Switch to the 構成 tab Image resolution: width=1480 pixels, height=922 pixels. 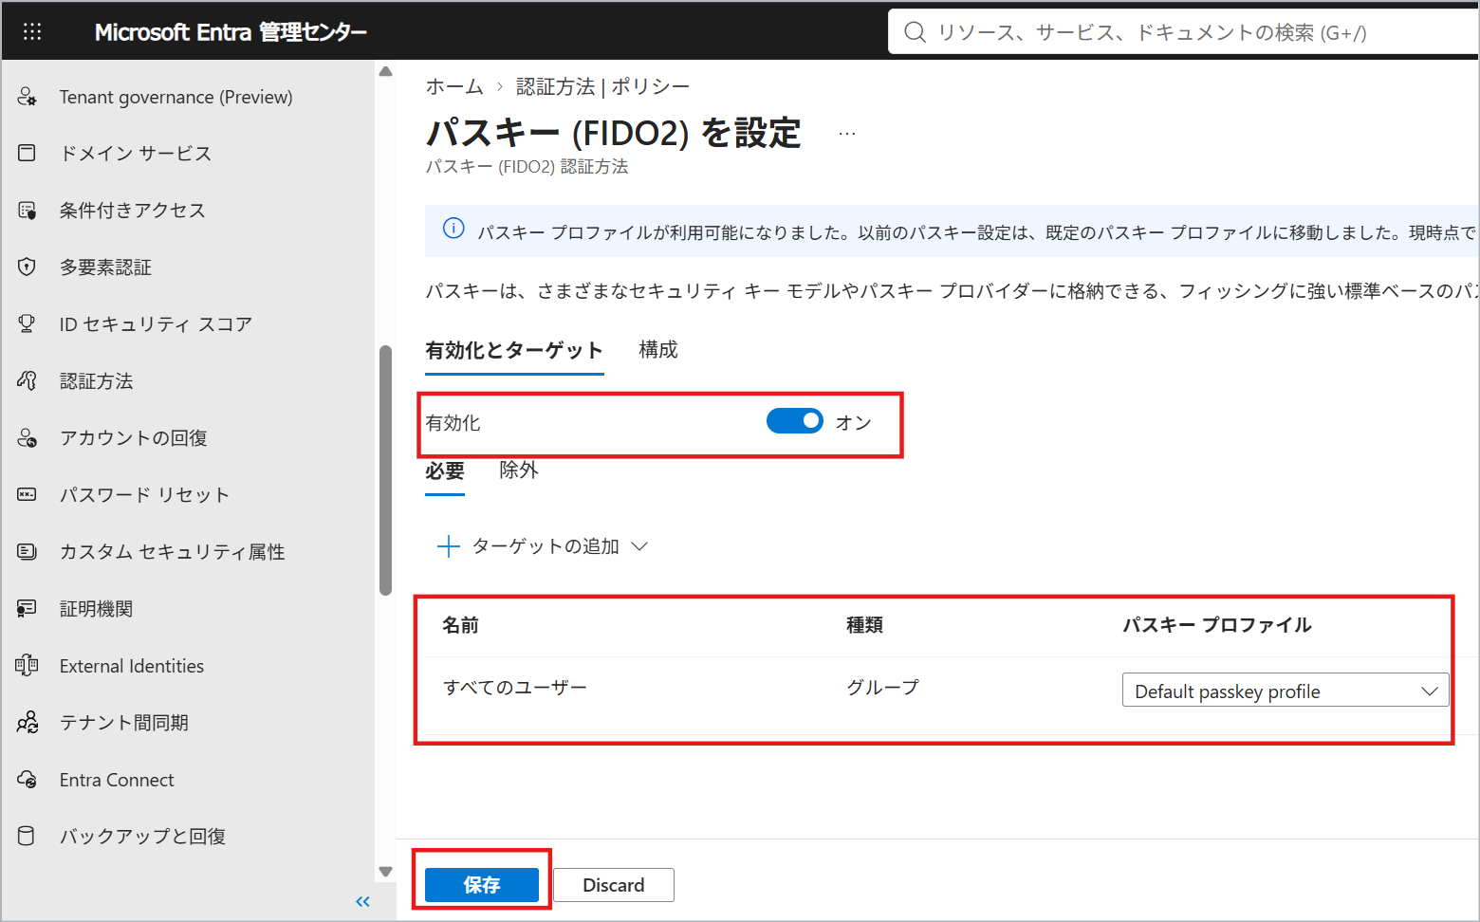click(658, 350)
